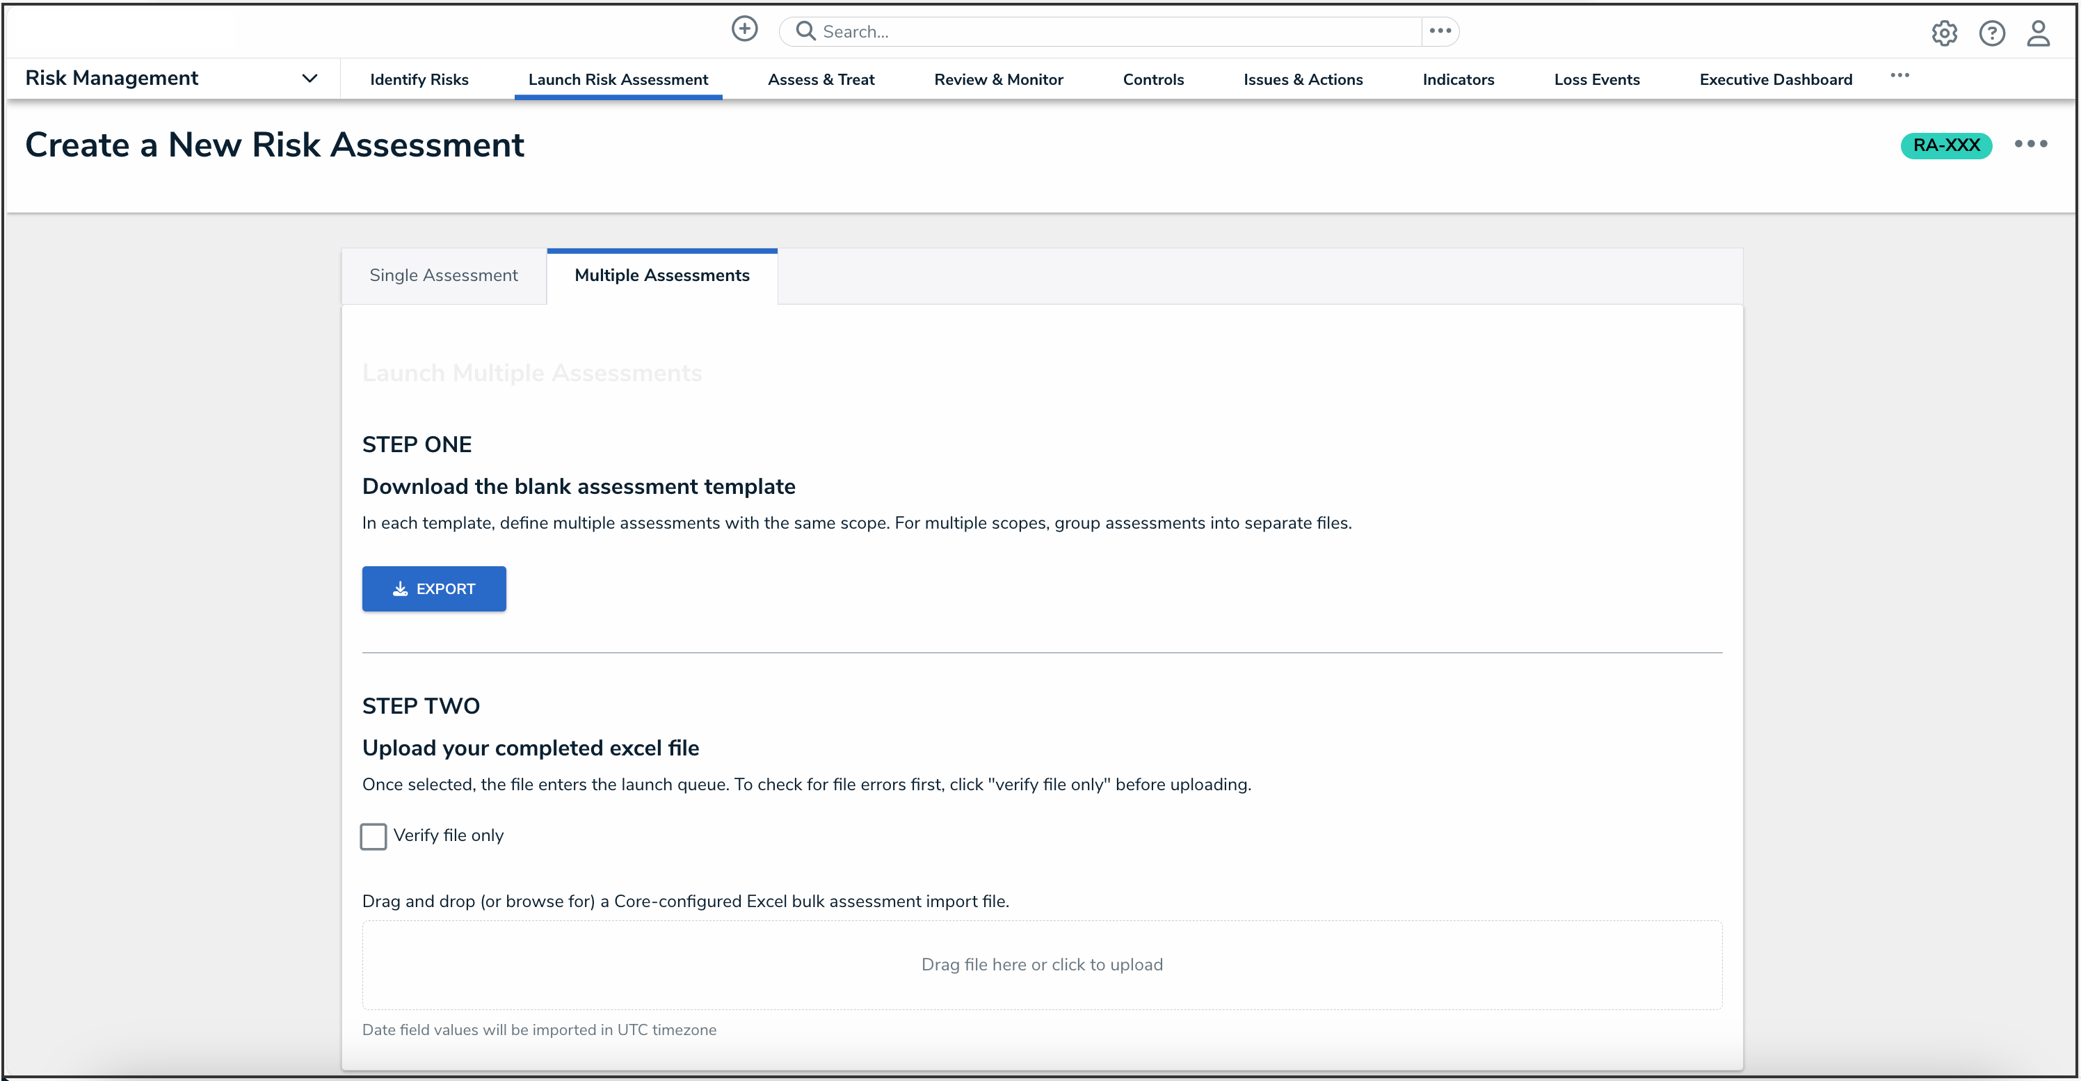Navigate to the Identify Risks tab
Viewport: 2081px width, 1081px height.
(419, 80)
